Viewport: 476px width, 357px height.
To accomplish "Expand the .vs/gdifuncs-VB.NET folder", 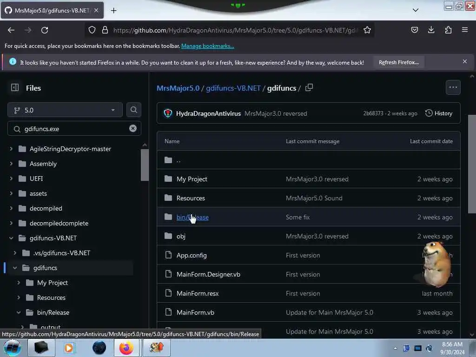I will tap(15, 253).
